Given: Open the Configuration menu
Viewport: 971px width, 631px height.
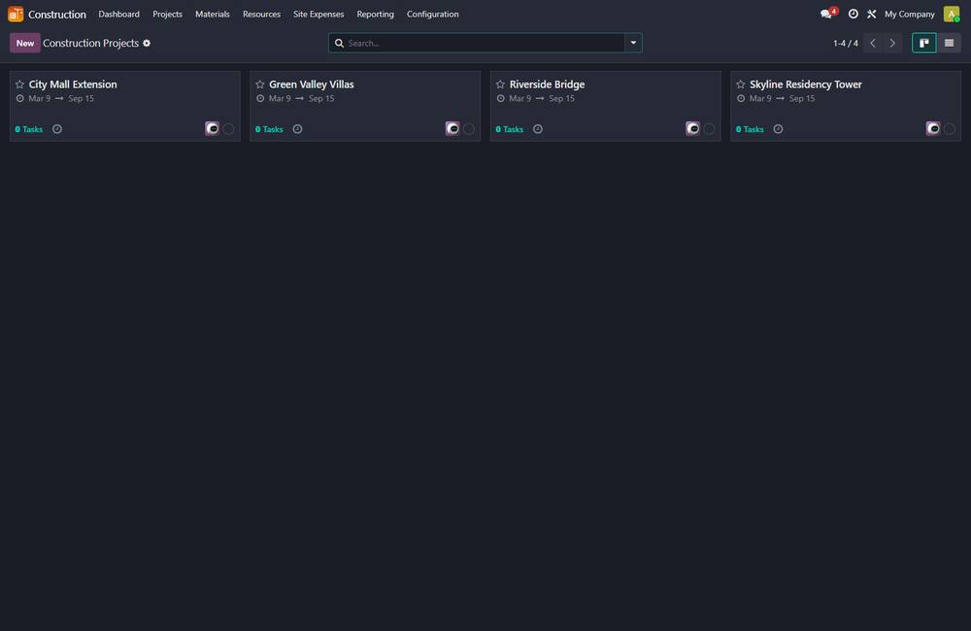Looking at the screenshot, I should tap(433, 14).
